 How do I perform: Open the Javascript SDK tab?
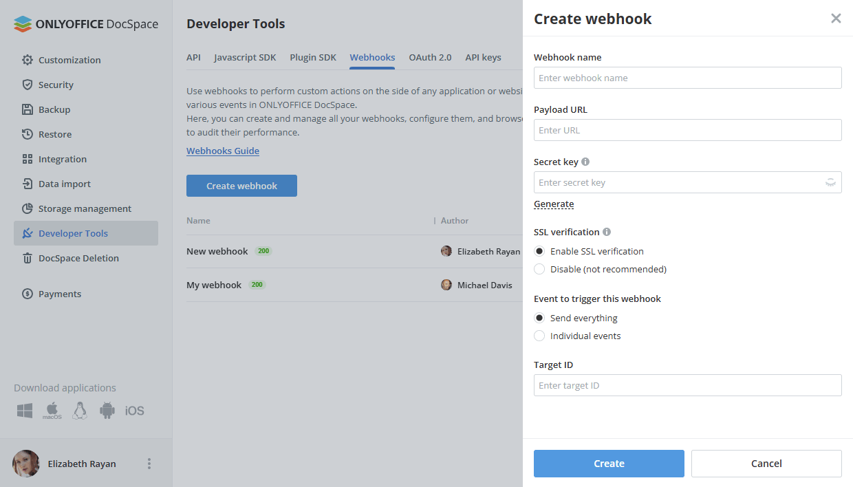(245, 58)
